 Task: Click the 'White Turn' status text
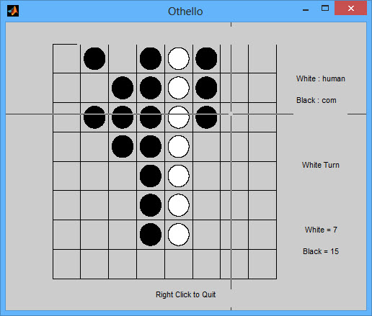[321, 165]
